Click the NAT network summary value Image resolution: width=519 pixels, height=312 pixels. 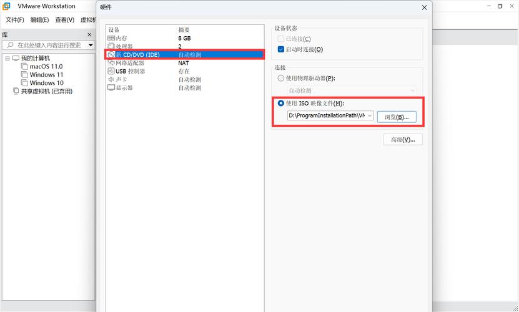[184, 63]
